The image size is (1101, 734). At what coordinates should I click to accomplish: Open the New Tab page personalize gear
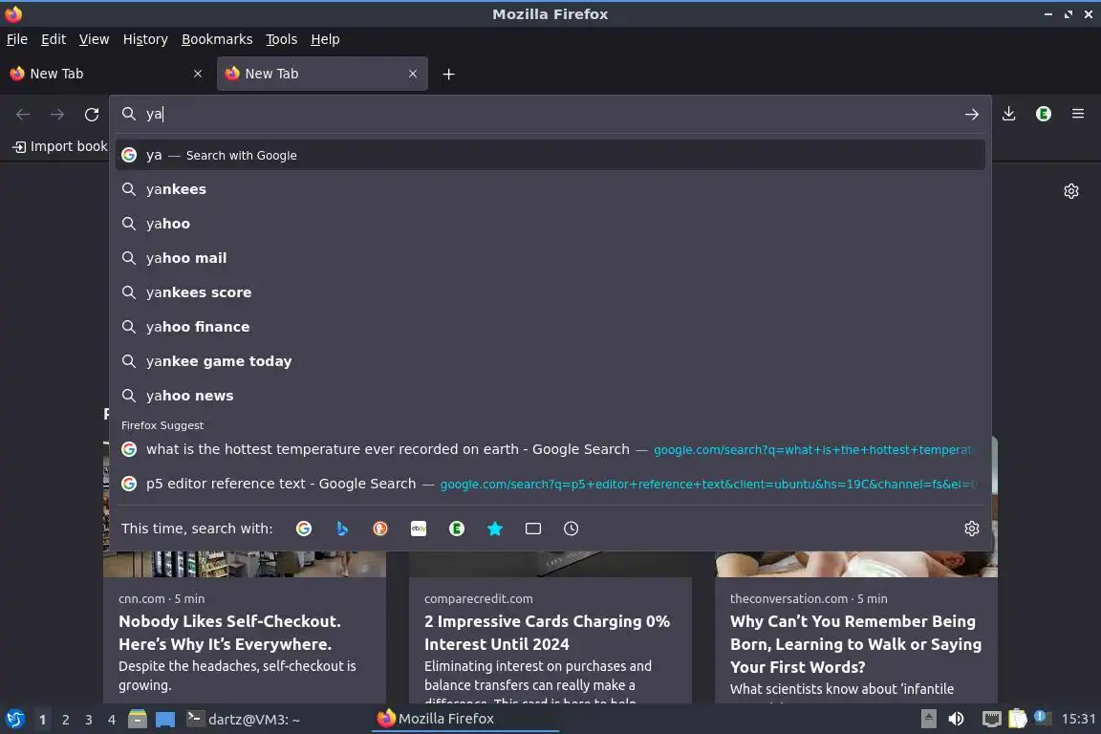click(1071, 191)
